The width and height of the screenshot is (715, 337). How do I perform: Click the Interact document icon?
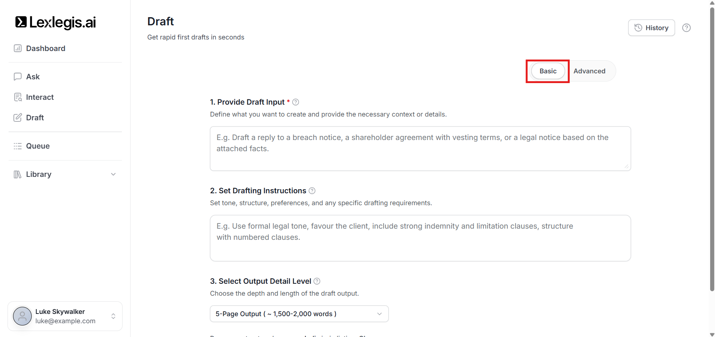[x=18, y=97]
